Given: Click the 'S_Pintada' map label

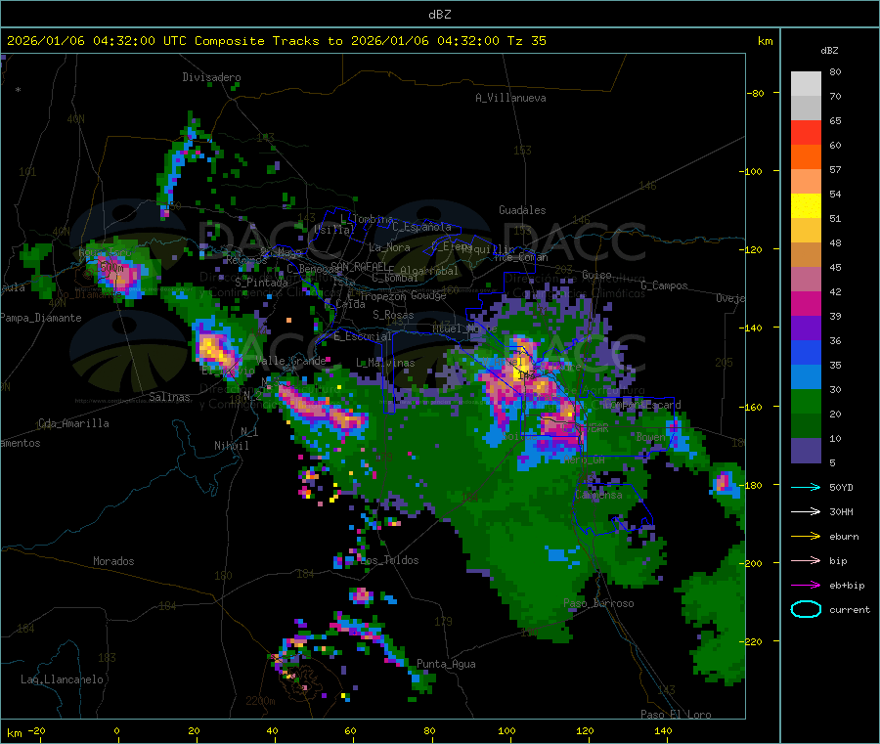Looking at the screenshot, I should [x=261, y=283].
